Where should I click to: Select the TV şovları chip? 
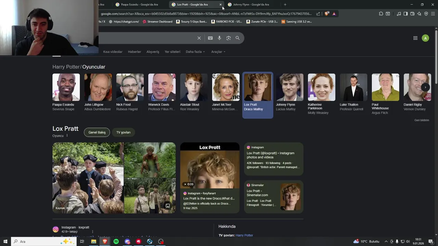tap(123, 132)
